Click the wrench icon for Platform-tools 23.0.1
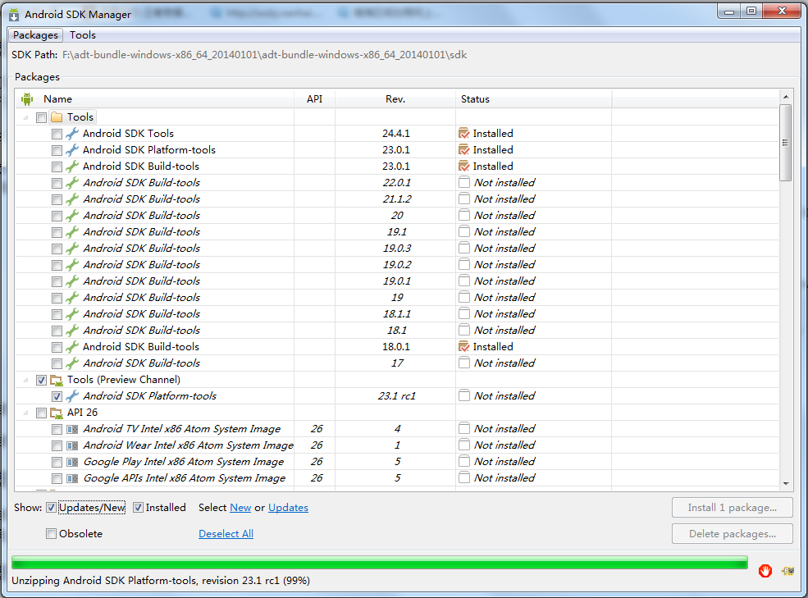808x598 pixels. click(72, 150)
